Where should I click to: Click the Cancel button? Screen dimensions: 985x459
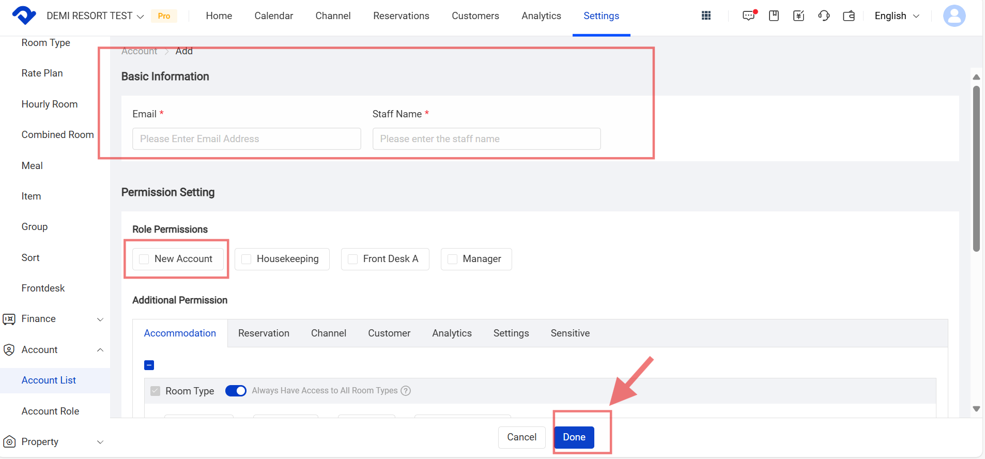click(x=521, y=437)
